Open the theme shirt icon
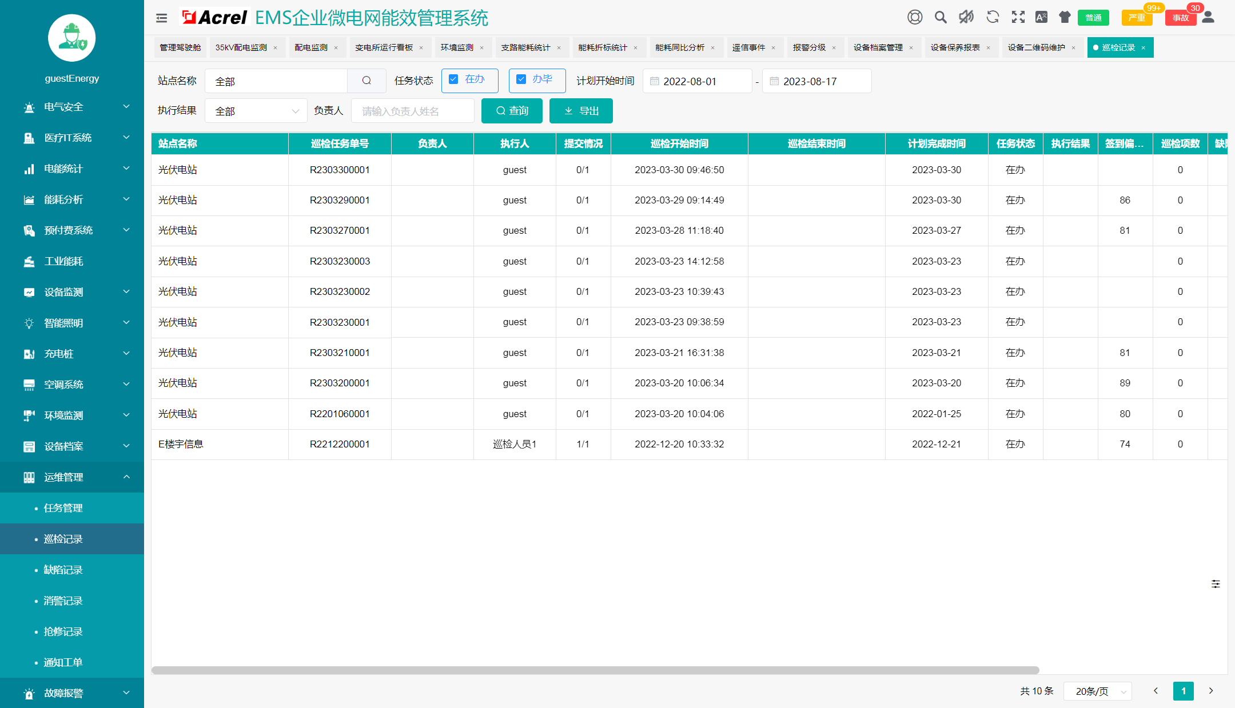1235x708 pixels. [x=1065, y=17]
